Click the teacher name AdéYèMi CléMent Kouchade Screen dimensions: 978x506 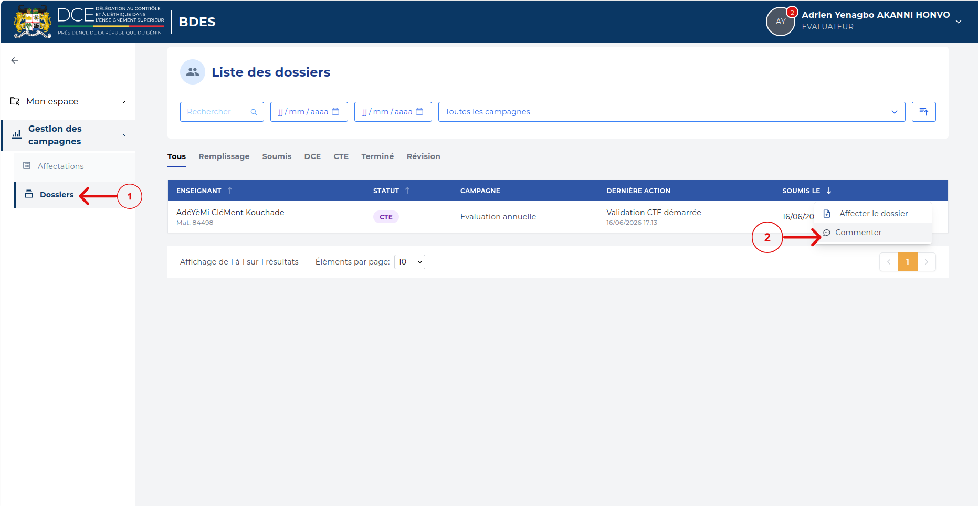click(230, 213)
